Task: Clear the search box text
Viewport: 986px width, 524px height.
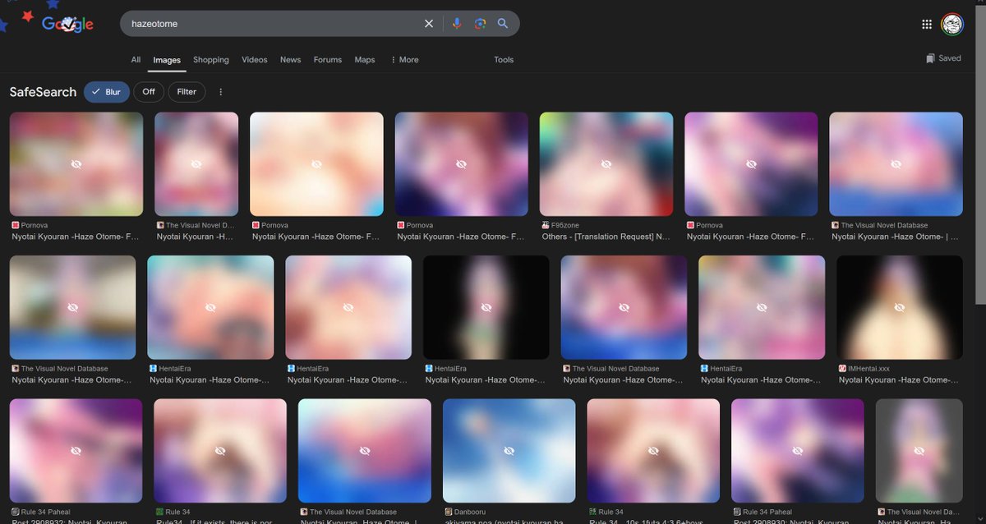Action: pyautogui.click(x=428, y=24)
